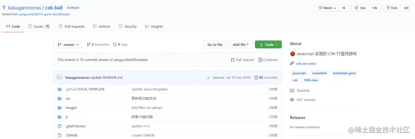Open the yangyunhe369/h5-game-blockBreaker fork source
Viewport: 415px width, 139px height.
(45, 14)
